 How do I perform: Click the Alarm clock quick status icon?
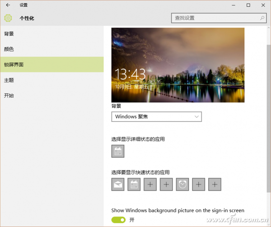tap(182, 185)
